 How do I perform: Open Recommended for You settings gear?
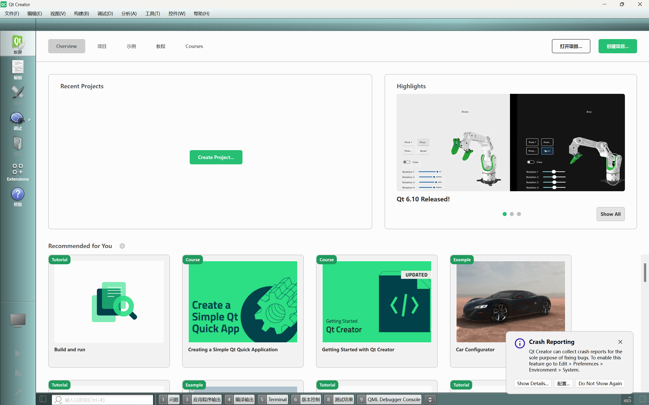(122, 246)
